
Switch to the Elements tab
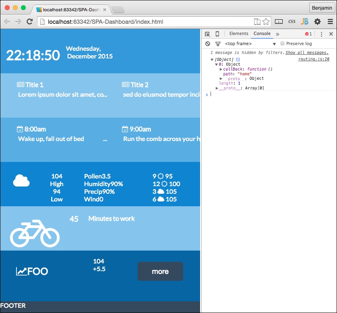pyautogui.click(x=238, y=34)
